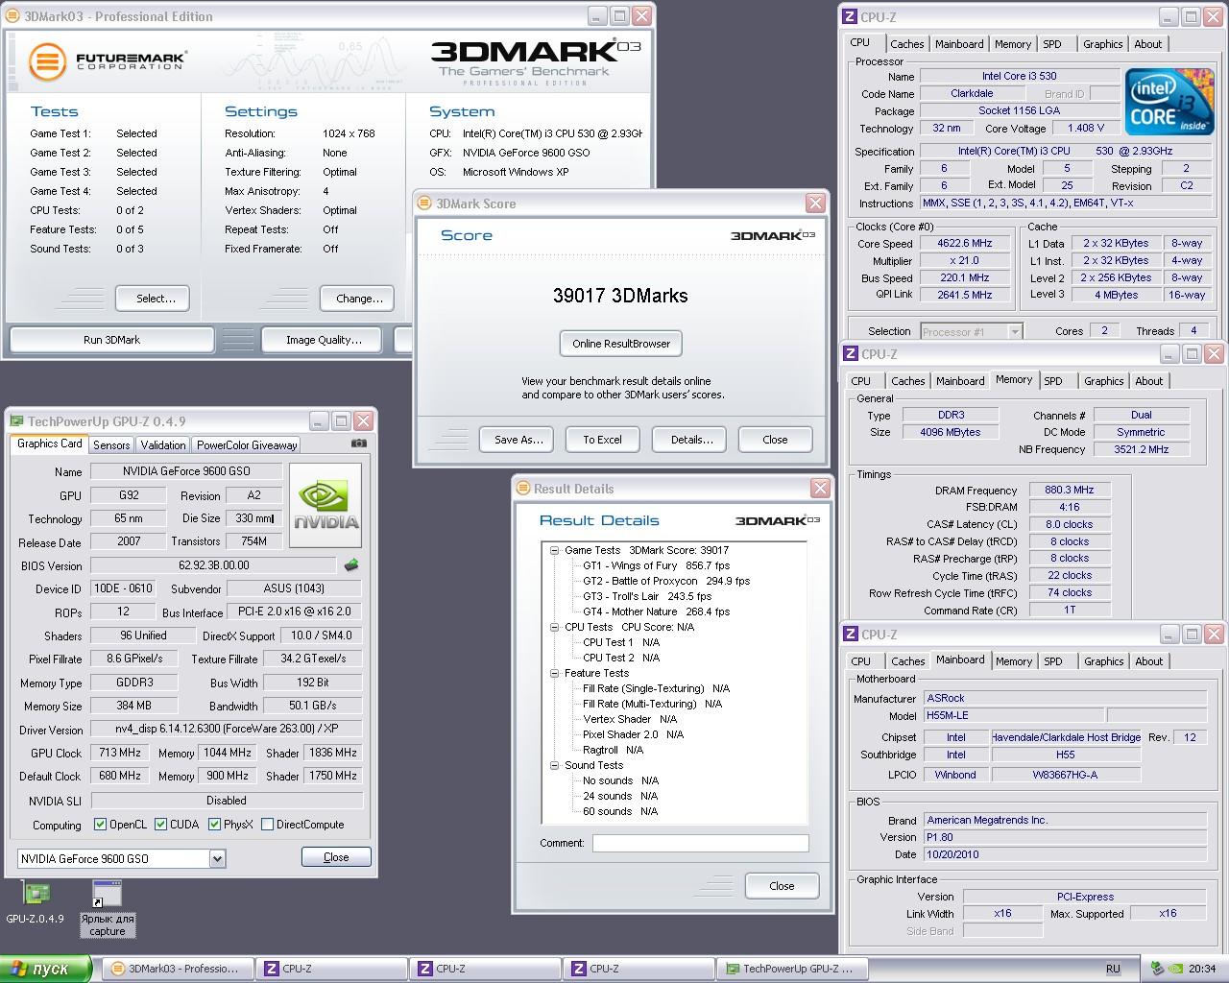Click the NVIDIA logo in GPU-Z
The width and height of the screenshot is (1229, 983).
pyautogui.click(x=325, y=506)
